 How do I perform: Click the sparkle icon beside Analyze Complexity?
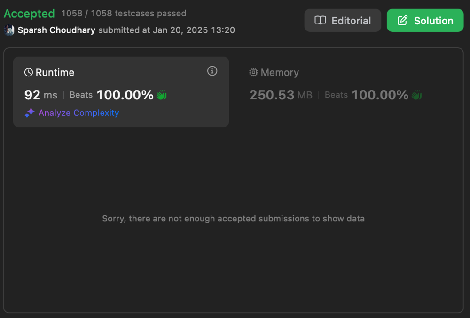pos(30,113)
